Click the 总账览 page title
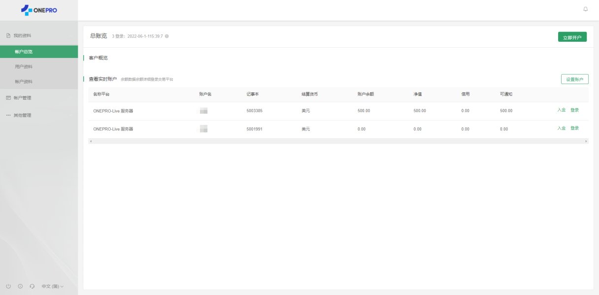The width and height of the screenshot is (599, 295). click(99, 36)
